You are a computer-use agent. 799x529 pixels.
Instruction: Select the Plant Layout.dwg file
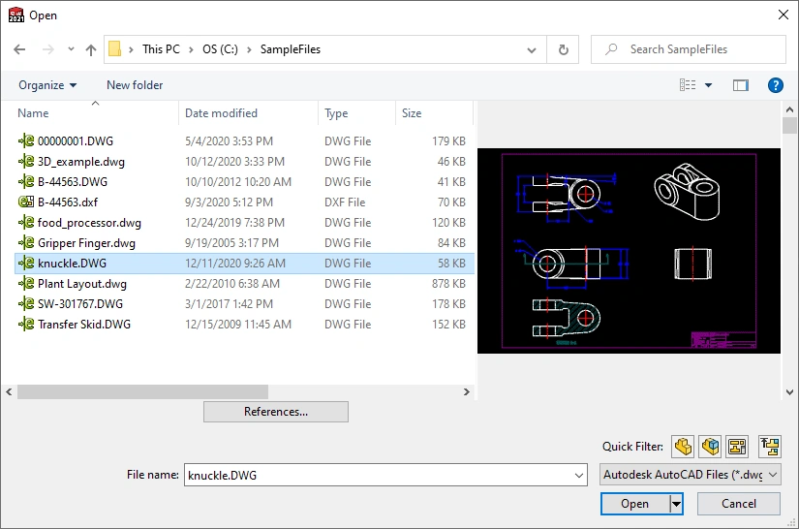(82, 284)
